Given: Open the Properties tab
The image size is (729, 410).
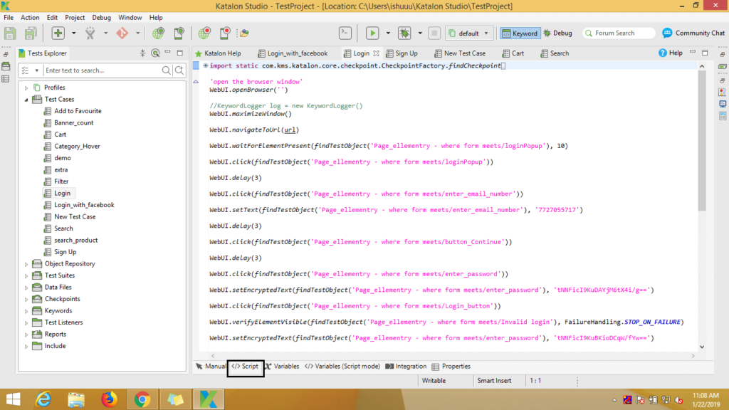Looking at the screenshot, I should (451, 367).
